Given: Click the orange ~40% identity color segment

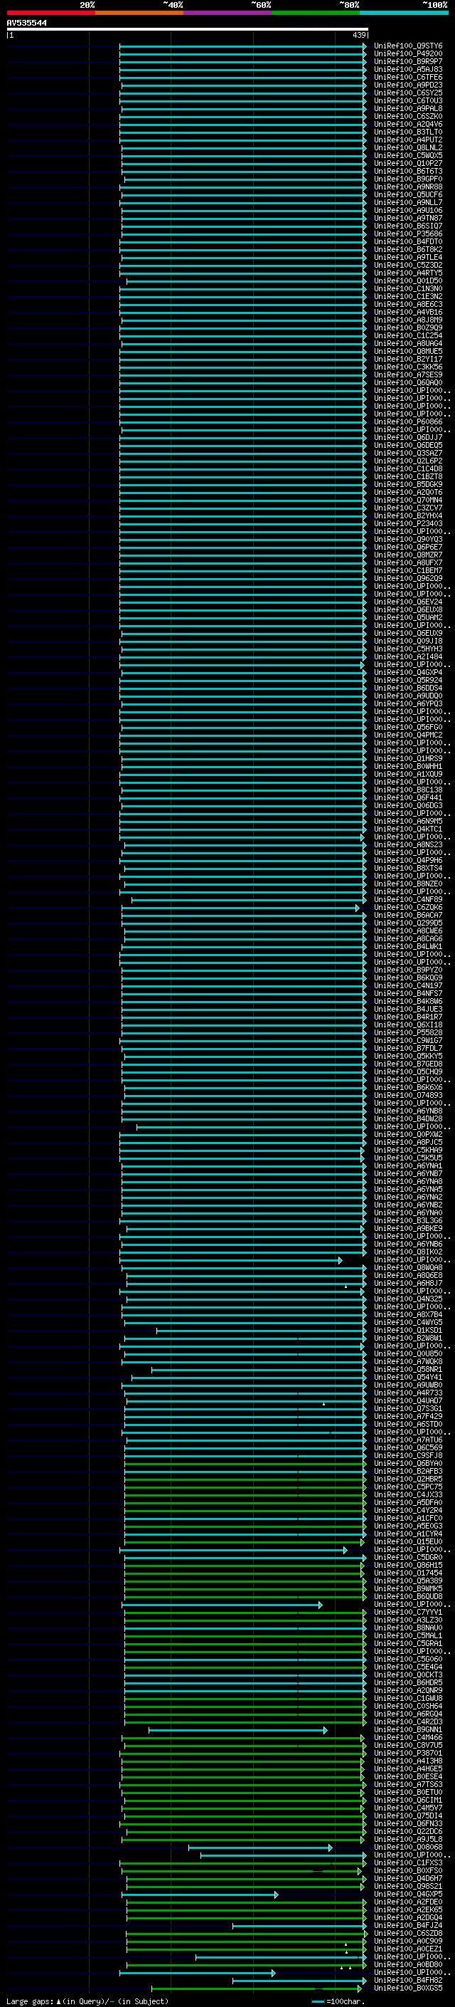Looking at the screenshot, I should coord(139,13).
